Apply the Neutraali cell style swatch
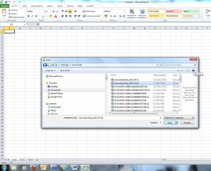This screenshot has height=171, width=211. pyautogui.click(x=157, y=16)
